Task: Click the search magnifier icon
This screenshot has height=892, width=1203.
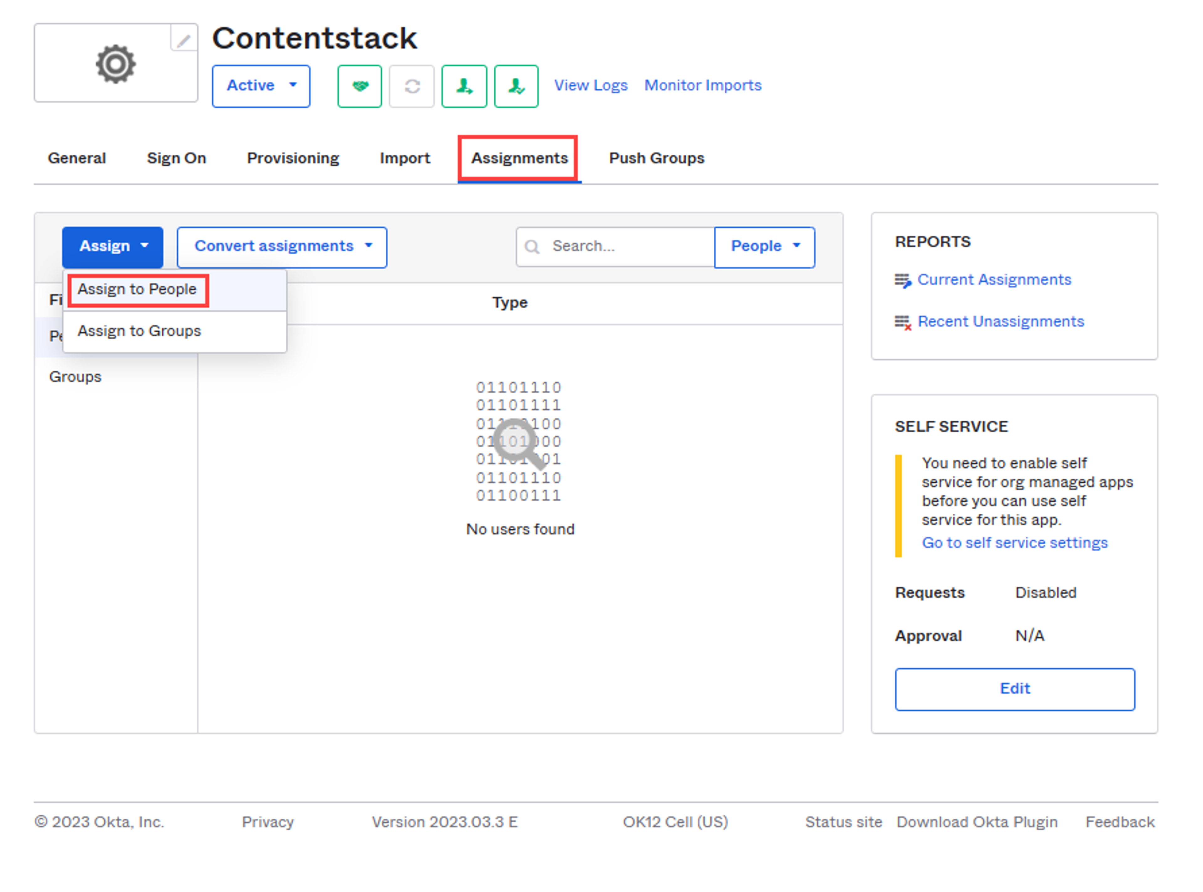Action: (532, 247)
